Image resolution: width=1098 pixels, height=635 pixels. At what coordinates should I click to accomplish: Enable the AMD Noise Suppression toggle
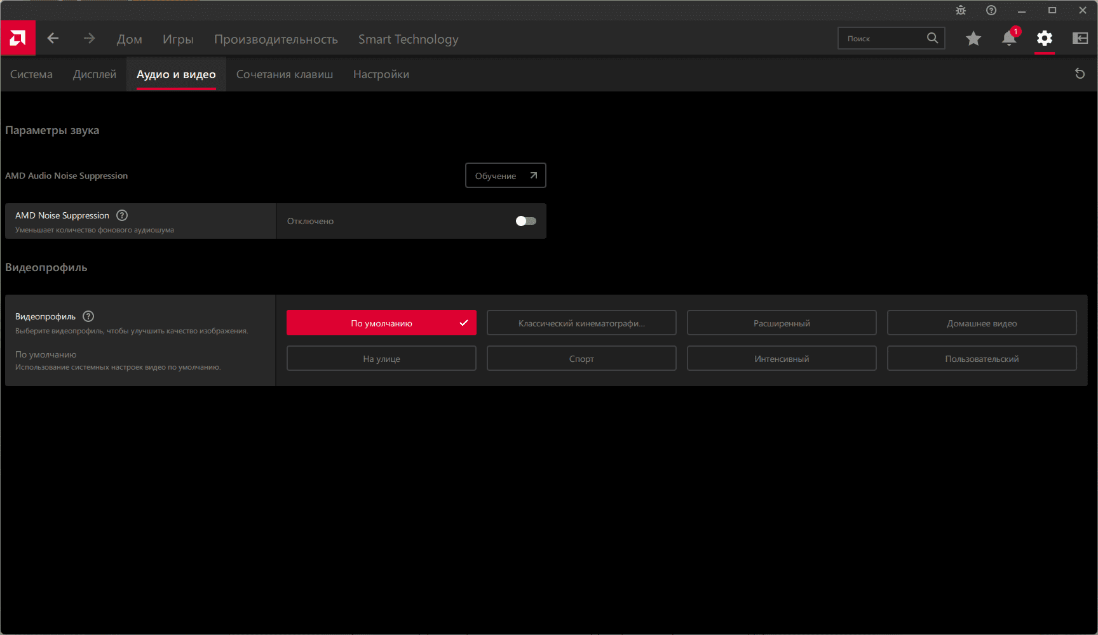[526, 221]
